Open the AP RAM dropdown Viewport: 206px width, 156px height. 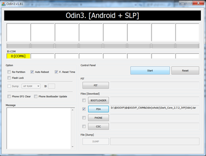click(31, 86)
